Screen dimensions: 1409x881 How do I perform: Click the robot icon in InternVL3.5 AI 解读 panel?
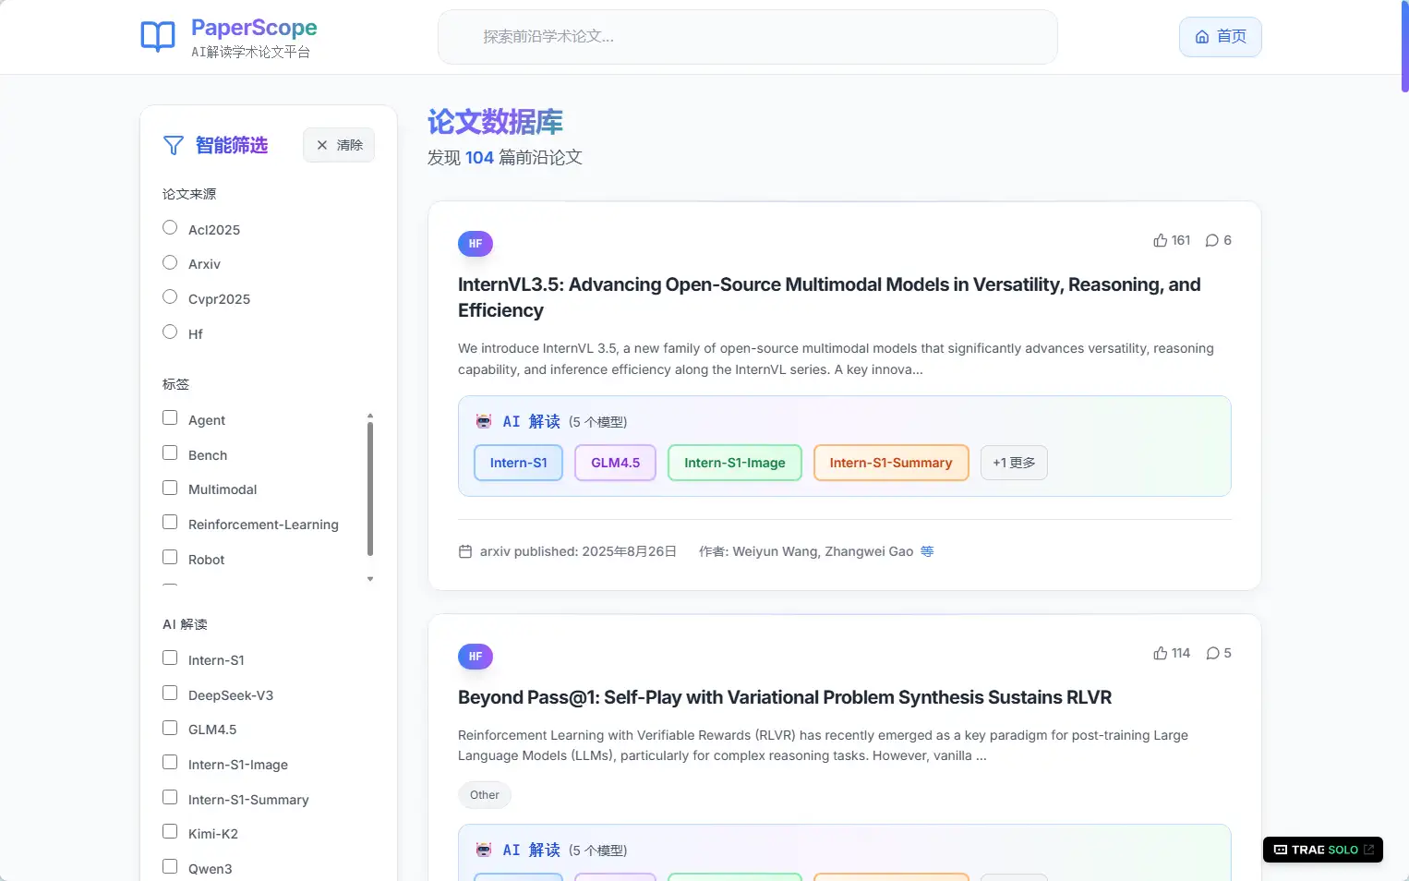pyautogui.click(x=484, y=421)
